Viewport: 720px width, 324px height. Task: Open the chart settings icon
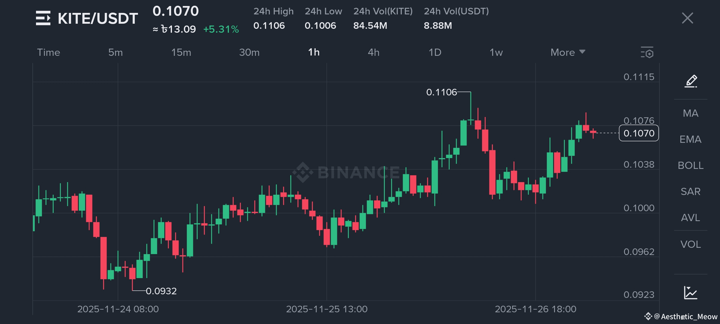[x=647, y=52]
